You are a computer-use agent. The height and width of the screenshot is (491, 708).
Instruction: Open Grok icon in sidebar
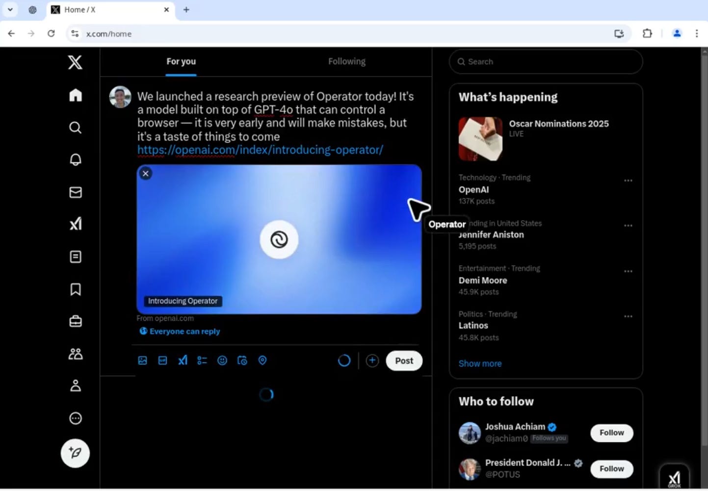(76, 224)
